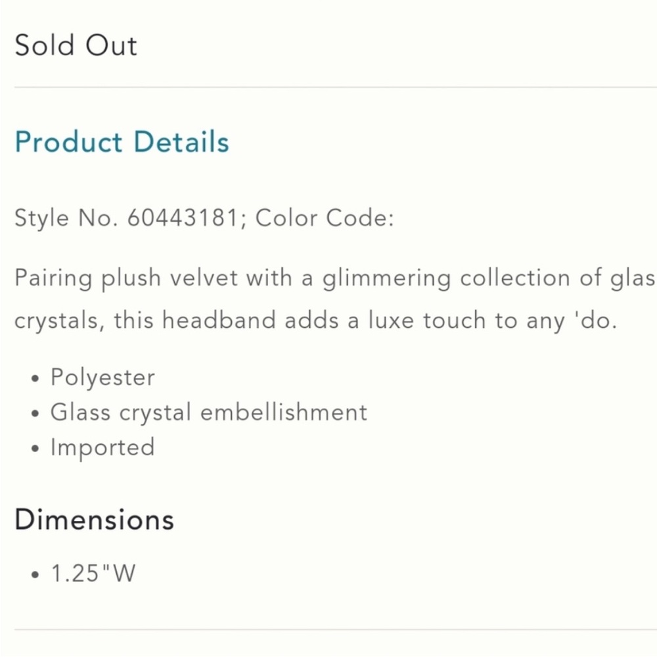
Task: Select the Imported list item
Action: point(102,447)
